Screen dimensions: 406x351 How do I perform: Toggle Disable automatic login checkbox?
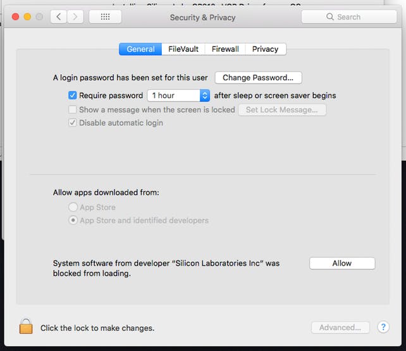click(x=73, y=123)
